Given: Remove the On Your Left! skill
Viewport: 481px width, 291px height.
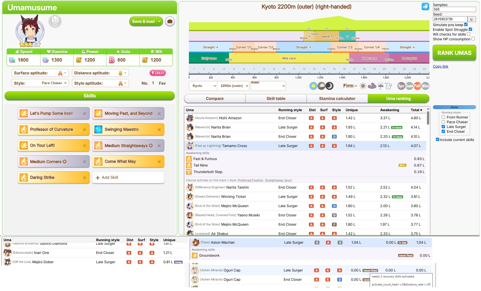Looking at the screenshot, I should (84, 146).
